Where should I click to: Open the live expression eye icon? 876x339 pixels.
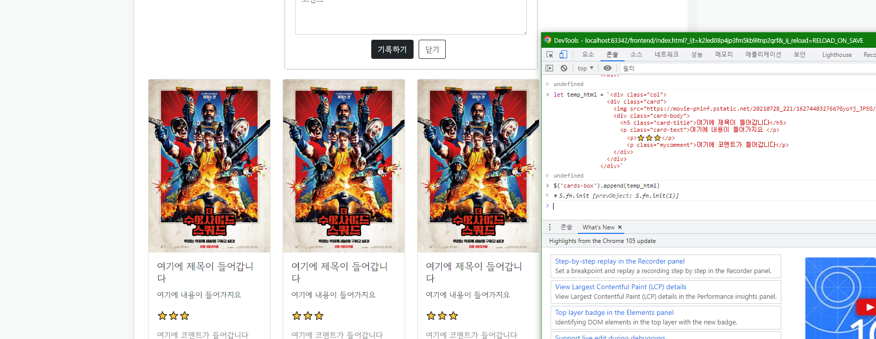pyautogui.click(x=608, y=68)
